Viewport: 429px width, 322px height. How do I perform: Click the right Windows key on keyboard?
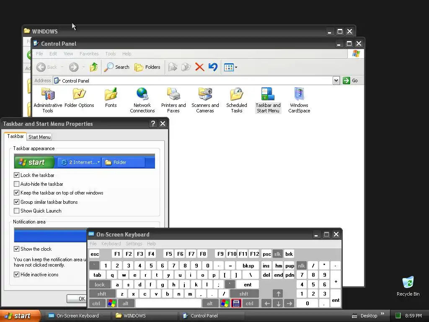[x=225, y=304]
